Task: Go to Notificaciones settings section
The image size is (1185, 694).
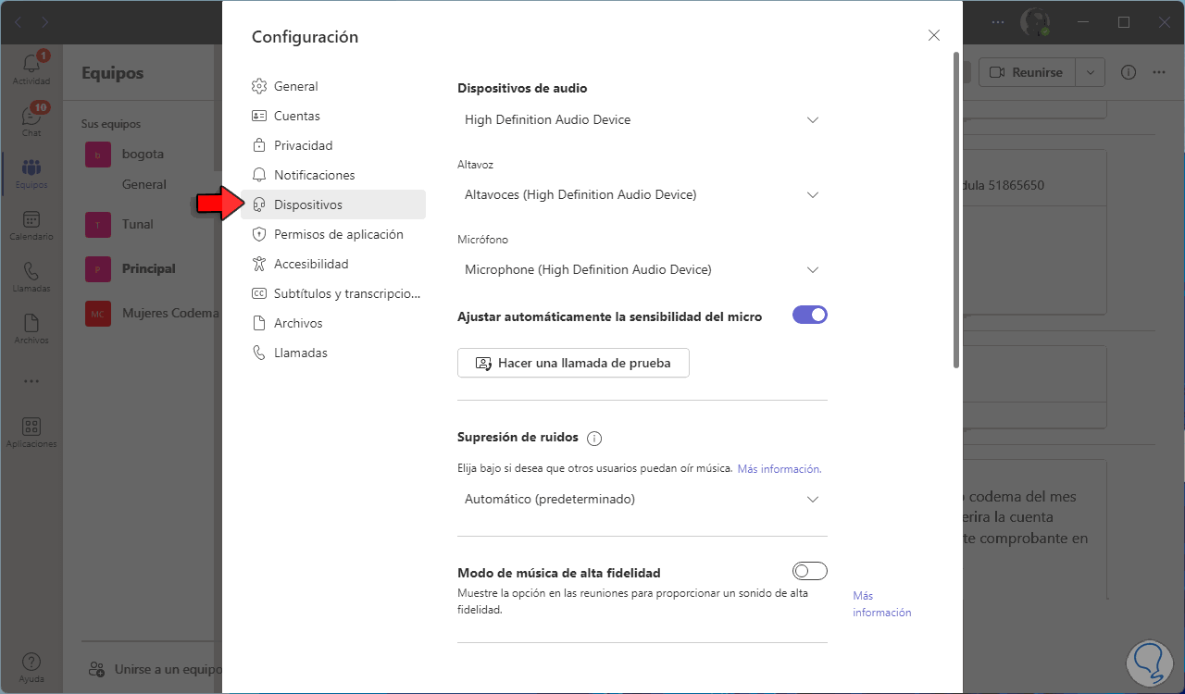Action: pyautogui.click(x=314, y=175)
